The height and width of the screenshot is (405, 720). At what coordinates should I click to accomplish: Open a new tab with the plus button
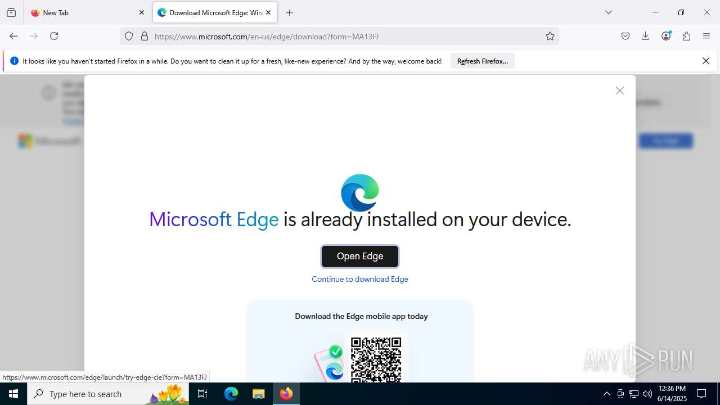point(290,12)
